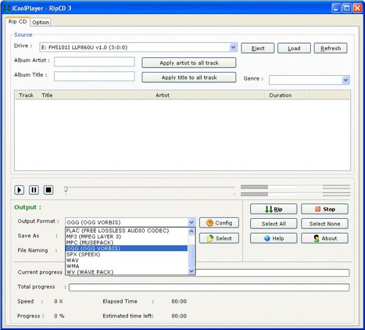
Task: Choose MP3 (MPEG Layer 3) format
Action: point(126,236)
